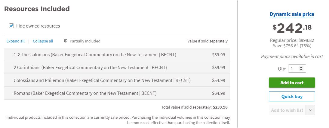This screenshot has height=128, width=329.
Task: Open the 2 Corinthians BECNT resource
Action: pos(90,68)
